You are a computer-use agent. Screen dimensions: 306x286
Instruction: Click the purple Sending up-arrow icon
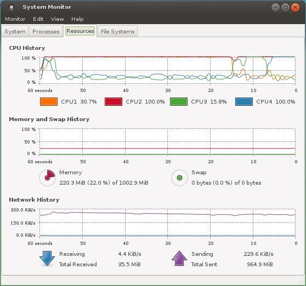(179, 259)
